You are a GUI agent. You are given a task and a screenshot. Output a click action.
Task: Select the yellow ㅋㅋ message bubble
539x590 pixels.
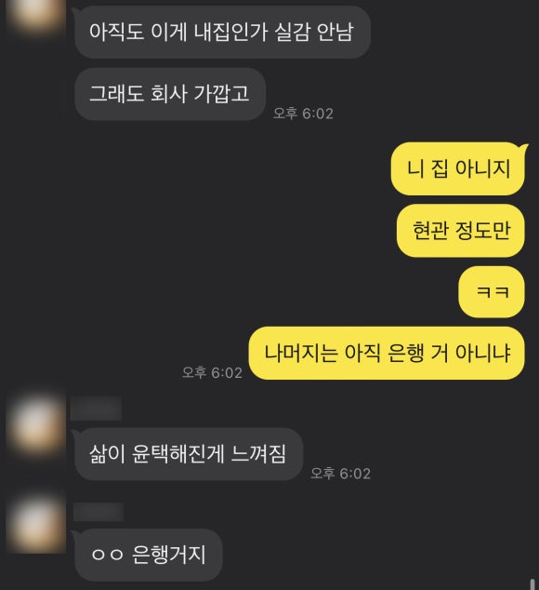tap(492, 292)
